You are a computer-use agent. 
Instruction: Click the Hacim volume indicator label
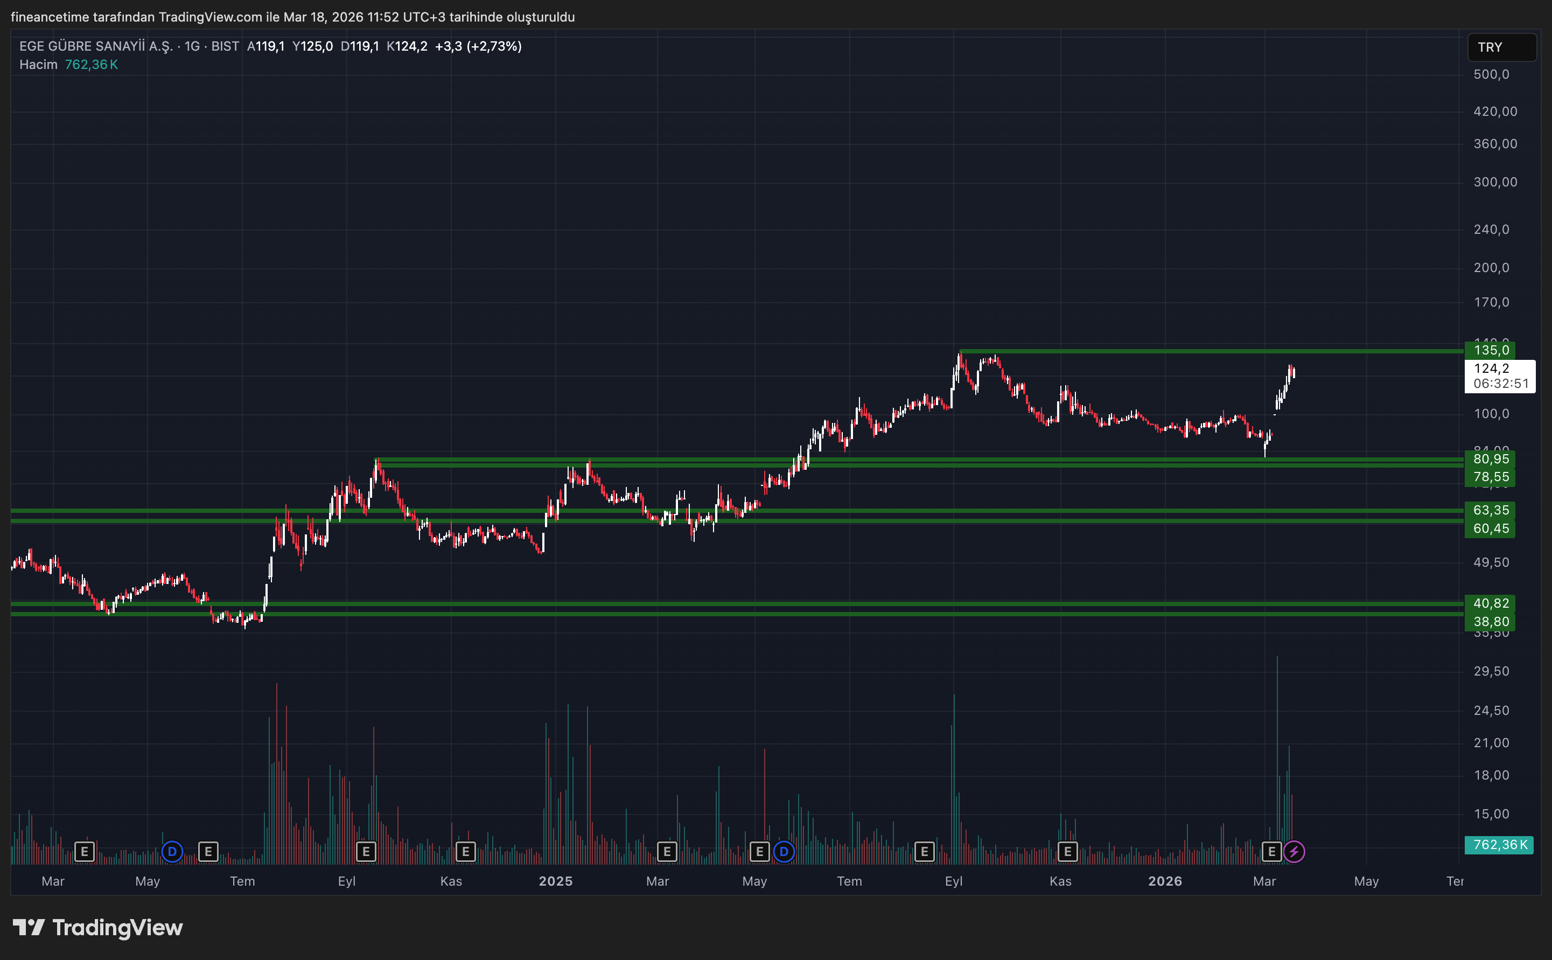38,65
